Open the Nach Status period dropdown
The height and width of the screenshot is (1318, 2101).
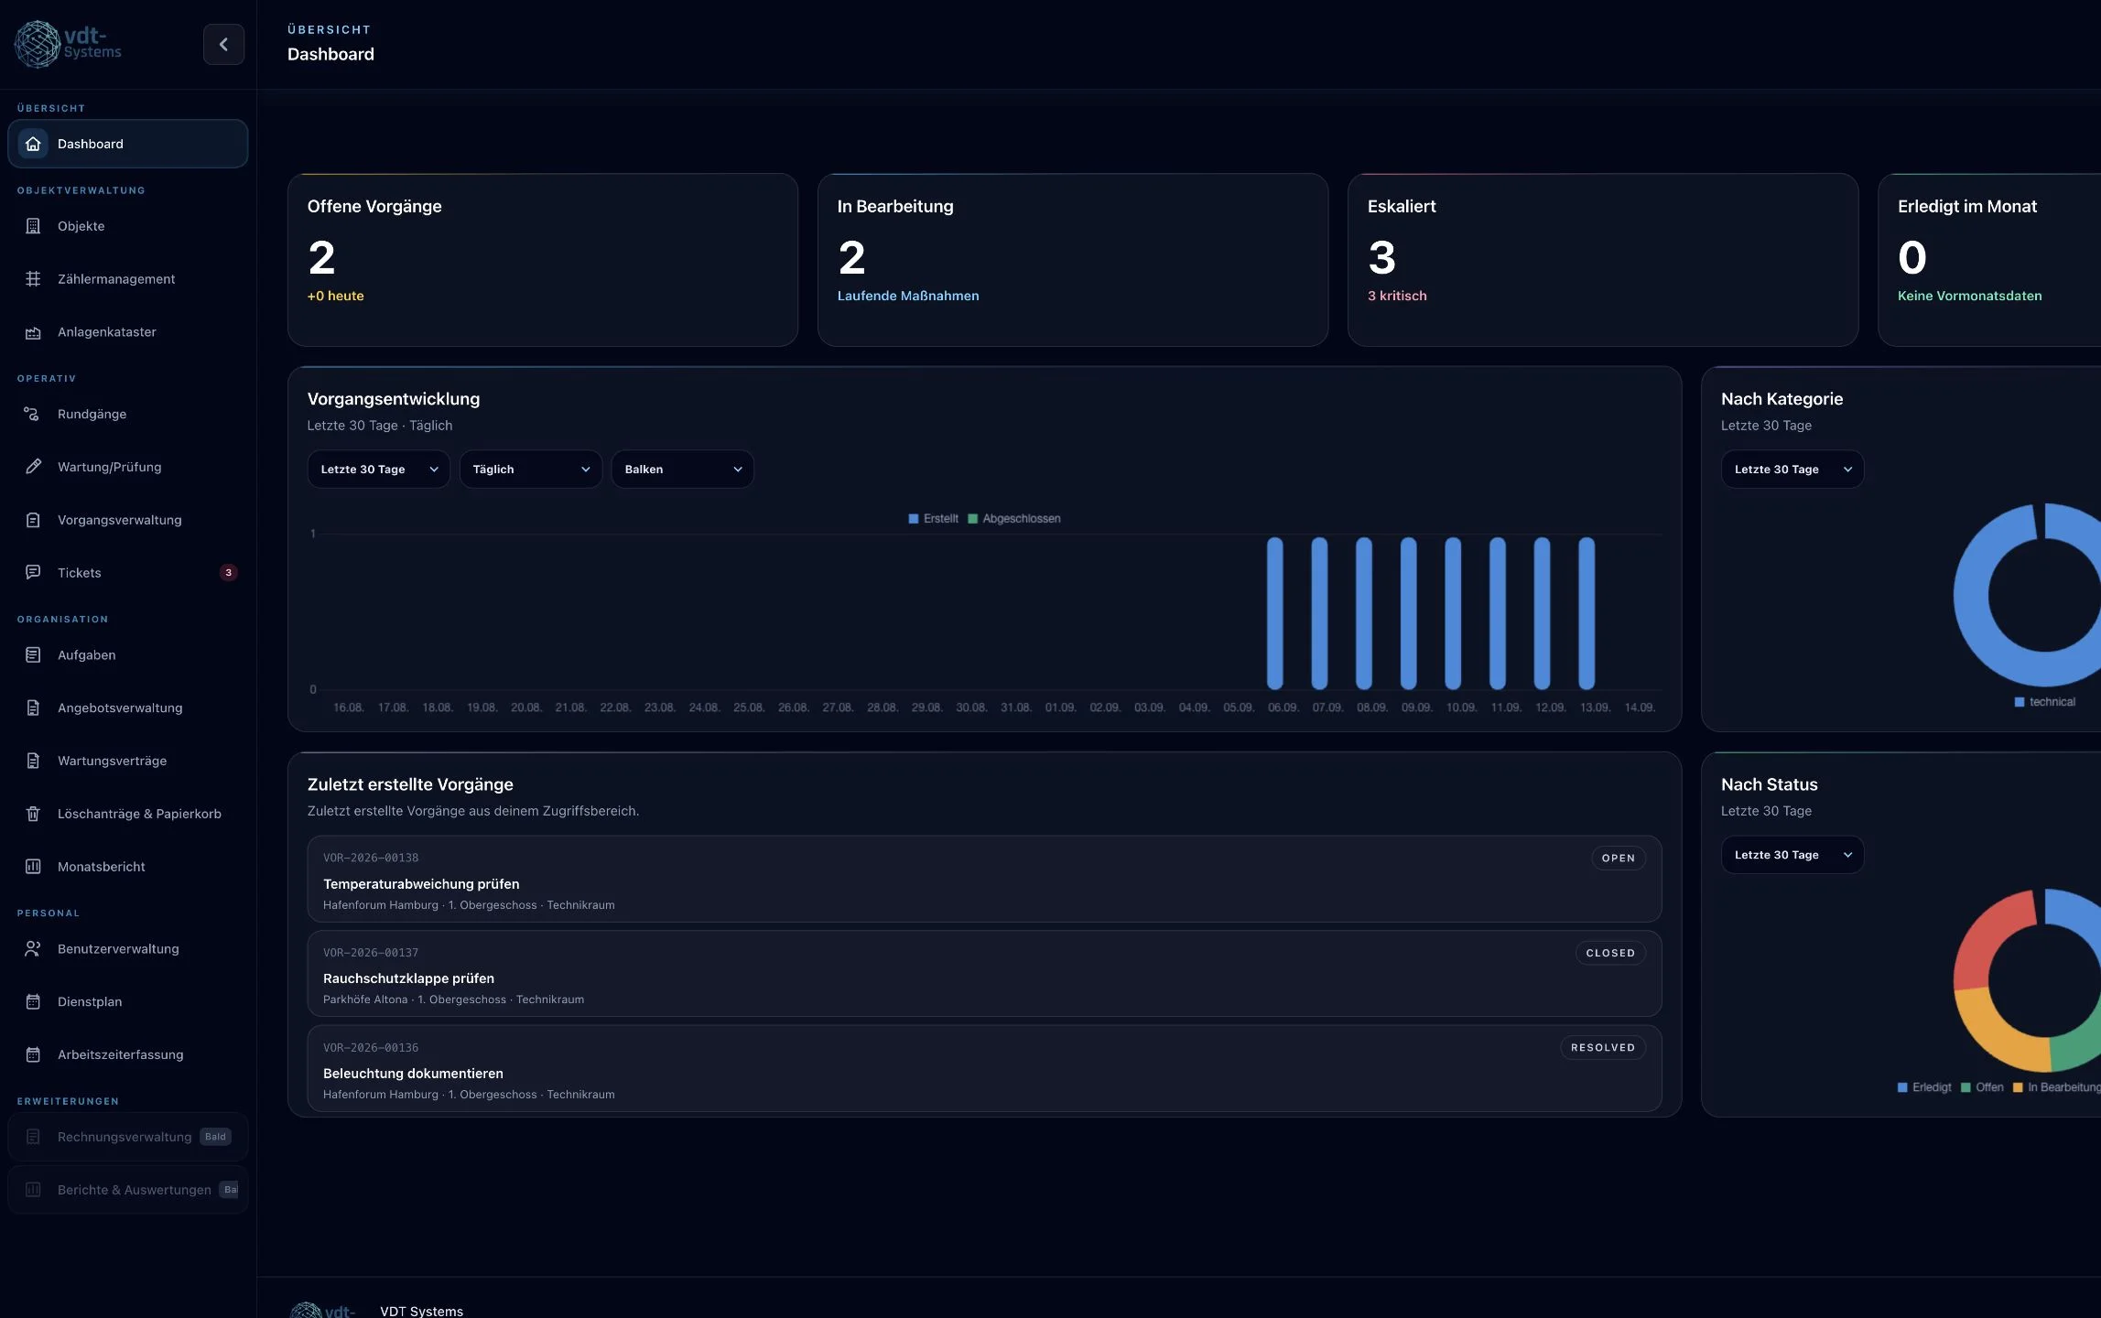1792,855
